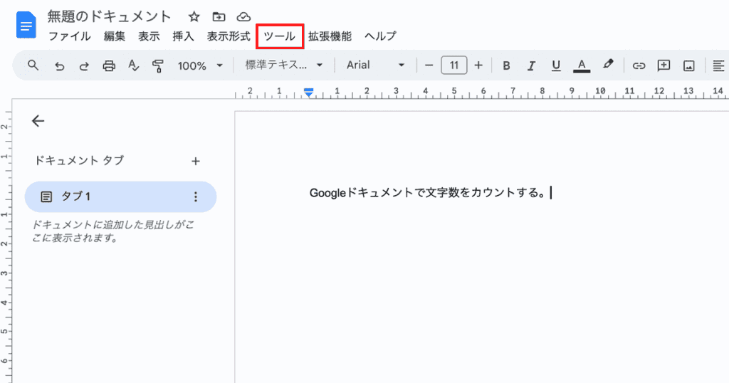
Task: Open the ツール menu
Action: pos(279,36)
